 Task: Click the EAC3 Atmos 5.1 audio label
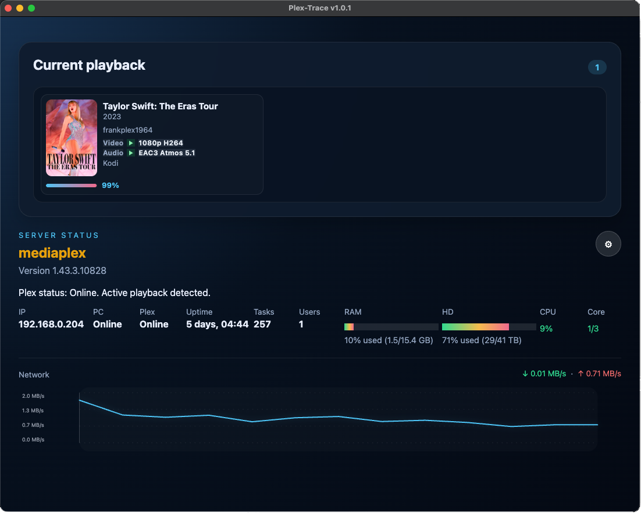(167, 153)
